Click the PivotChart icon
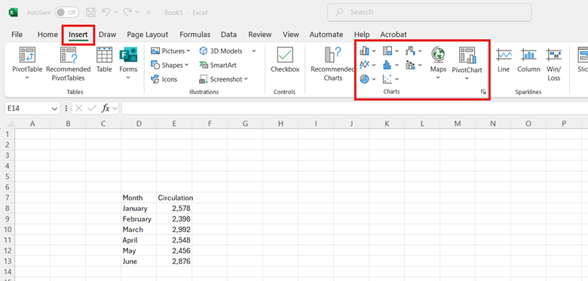 coord(467,55)
